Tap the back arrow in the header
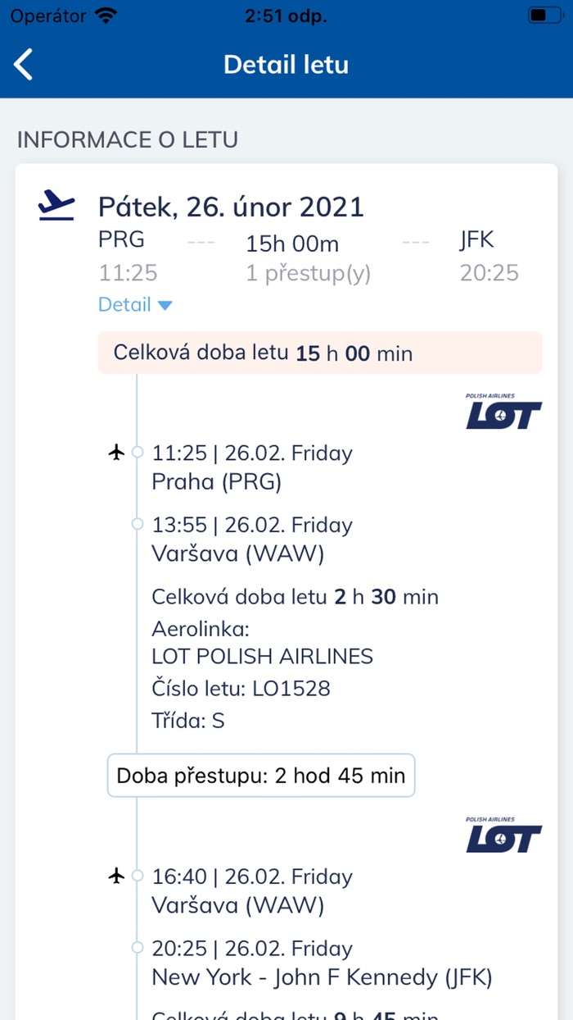The height and width of the screenshot is (1020, 573). (x=23, y=63)
